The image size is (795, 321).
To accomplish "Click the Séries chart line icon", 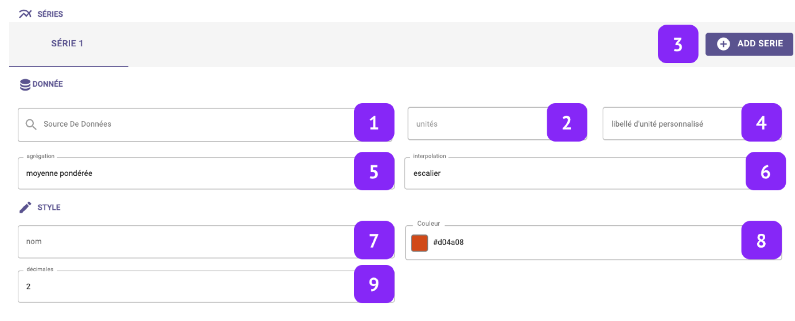I will click(25, 14).
